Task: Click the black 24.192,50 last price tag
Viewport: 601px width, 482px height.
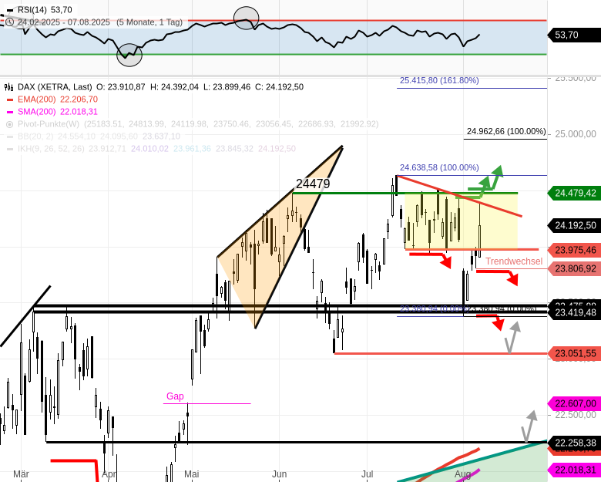Action: (x=574, y=225)
